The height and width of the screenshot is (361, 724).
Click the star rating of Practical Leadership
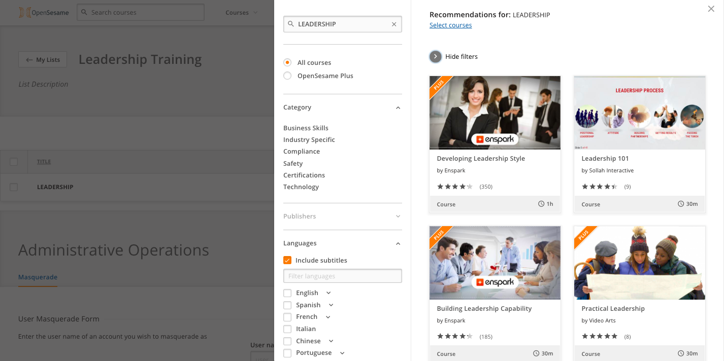pos(600,336)
